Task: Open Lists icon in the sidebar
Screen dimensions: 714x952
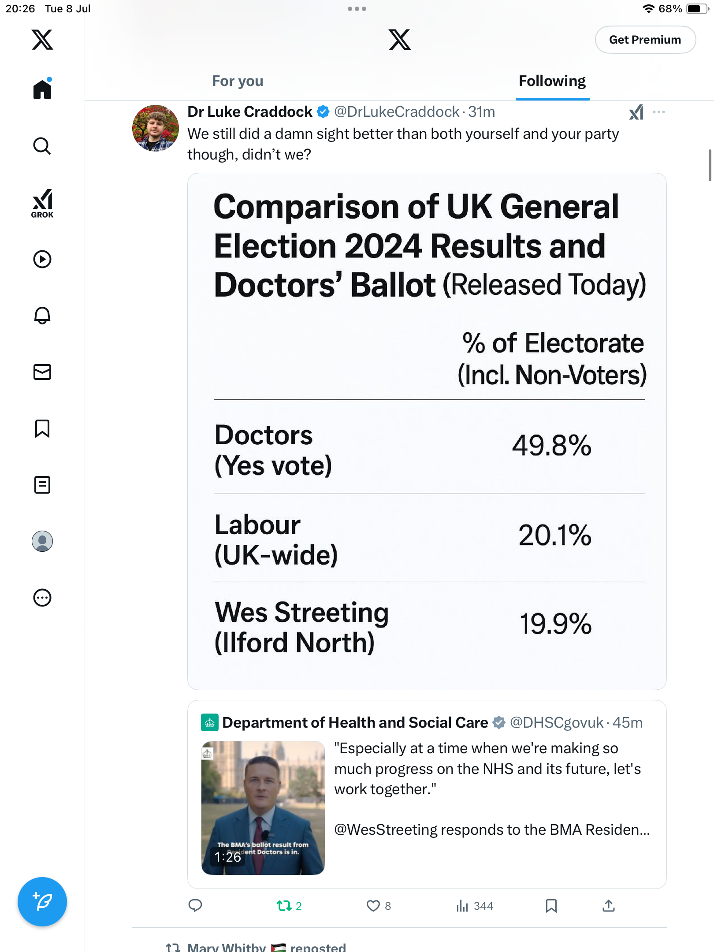Action: (x=42, y=485)
